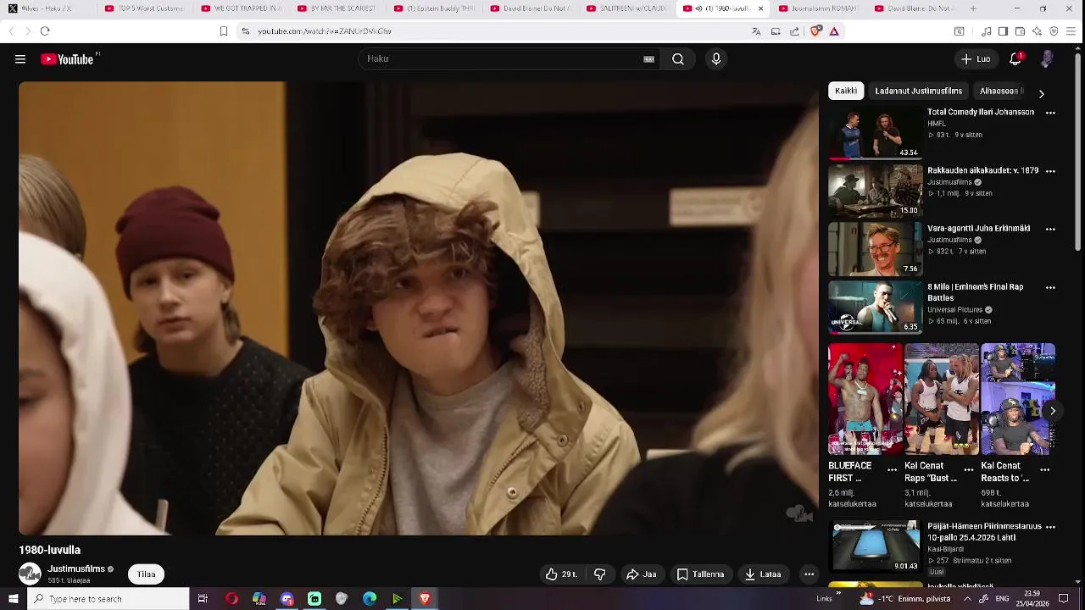The height and width of the screenshot is (610, 1085).
Task: Select the Ladannut Justimusfilms filter chip
Action: [919, 91]
